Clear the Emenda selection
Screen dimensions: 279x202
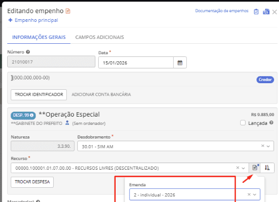[x=249, y=194]
